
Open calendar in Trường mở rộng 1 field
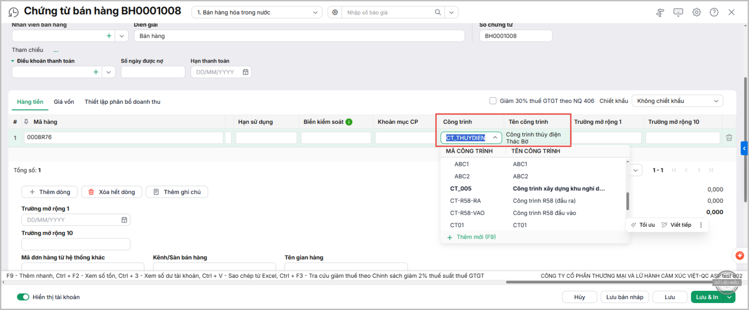[x=124, y=220]
